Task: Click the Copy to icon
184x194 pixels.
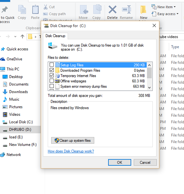Action: (97, 9)
